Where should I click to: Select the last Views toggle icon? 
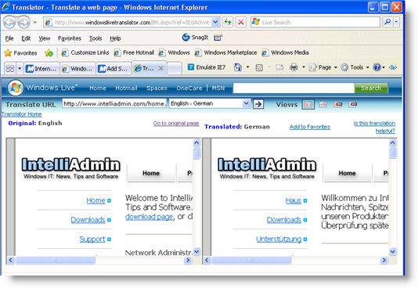pyautogui.click(x=353, y=104)
